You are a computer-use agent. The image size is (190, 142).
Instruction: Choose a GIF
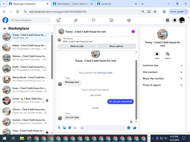click(75, 128)
